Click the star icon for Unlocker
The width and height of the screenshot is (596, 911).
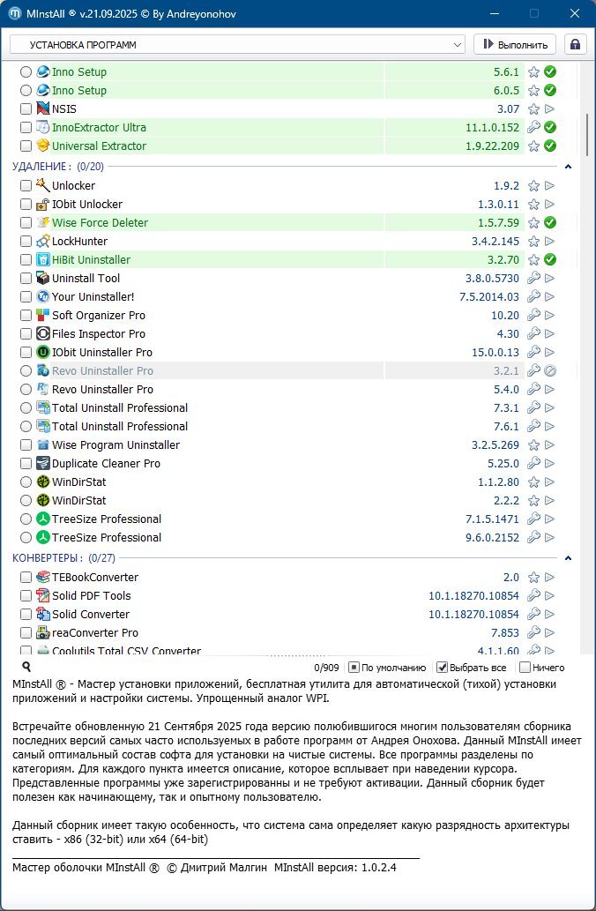[533, 186]
